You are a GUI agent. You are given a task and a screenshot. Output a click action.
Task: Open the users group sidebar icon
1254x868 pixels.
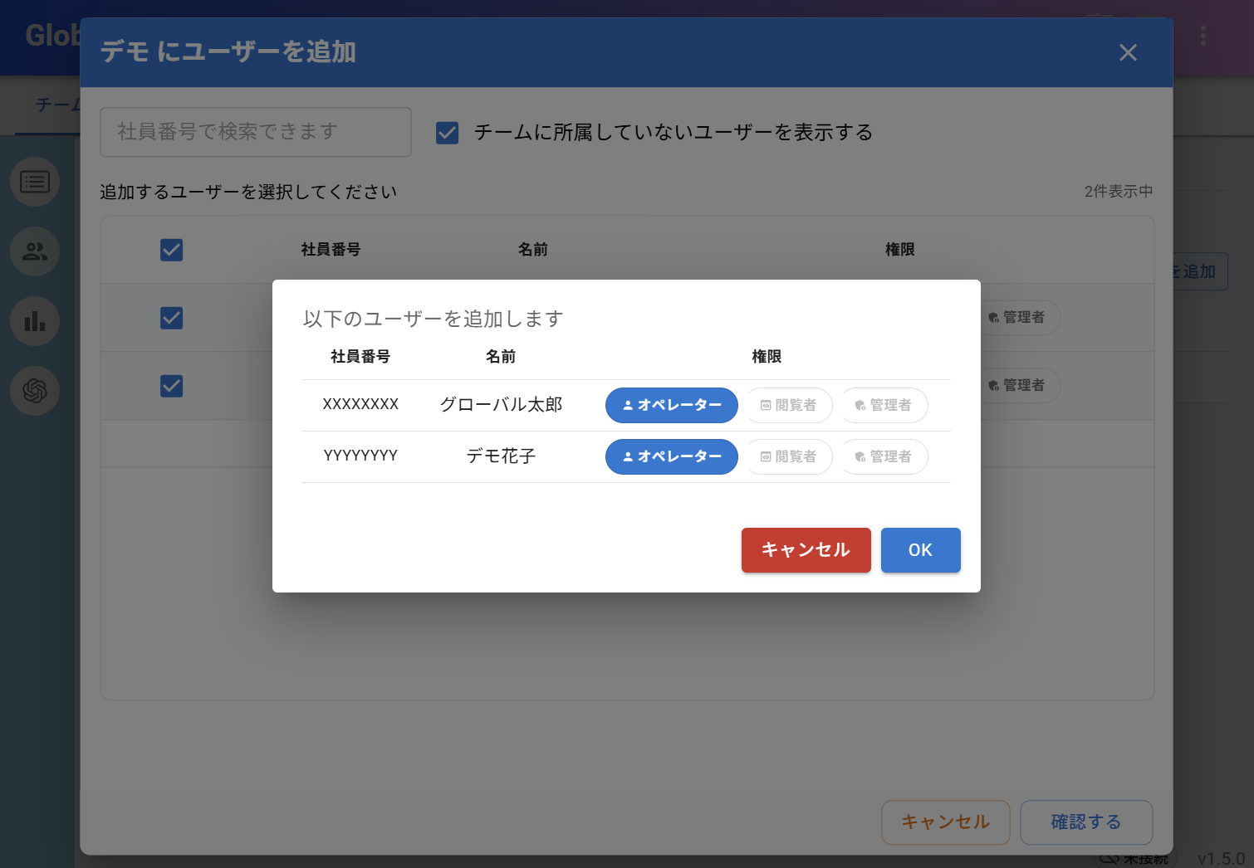tap(35, 251)
